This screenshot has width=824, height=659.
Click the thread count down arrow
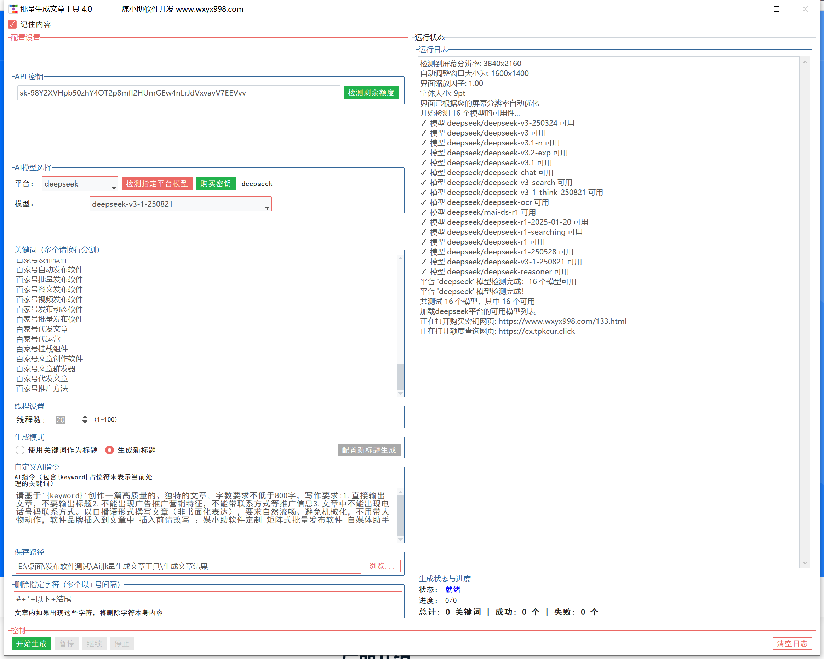[85, 422]
